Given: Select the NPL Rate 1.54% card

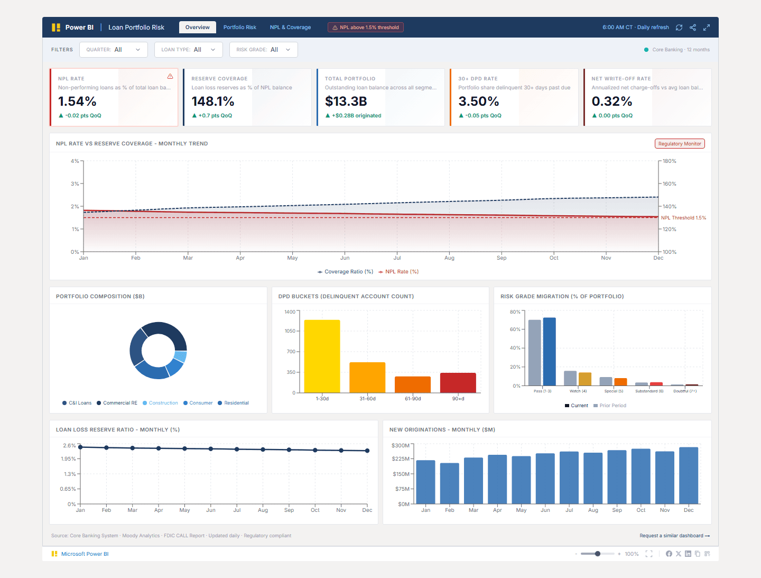Looking at the screenshot, I should click(114, 97).
